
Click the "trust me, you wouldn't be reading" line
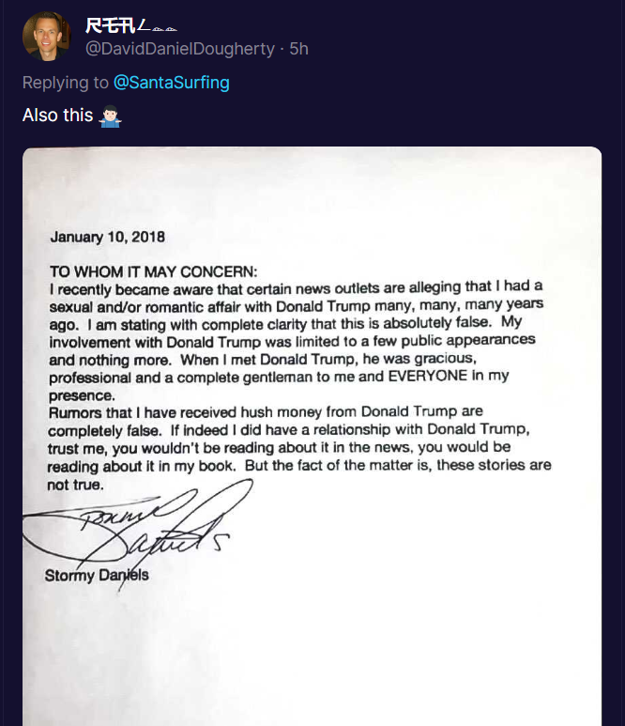tap(279, 448)
